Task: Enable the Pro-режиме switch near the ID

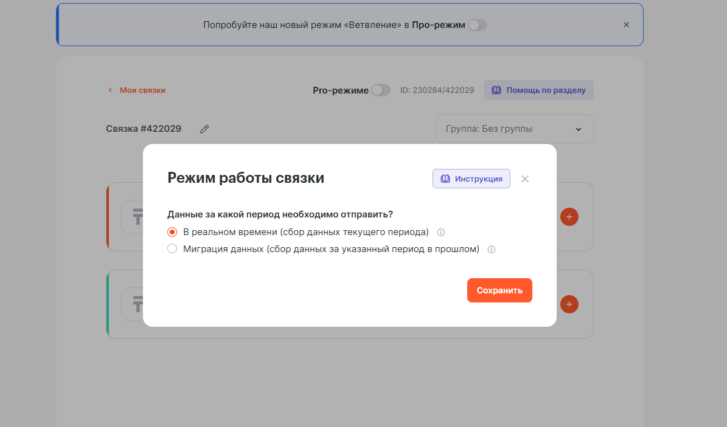Action: point(381,90)
